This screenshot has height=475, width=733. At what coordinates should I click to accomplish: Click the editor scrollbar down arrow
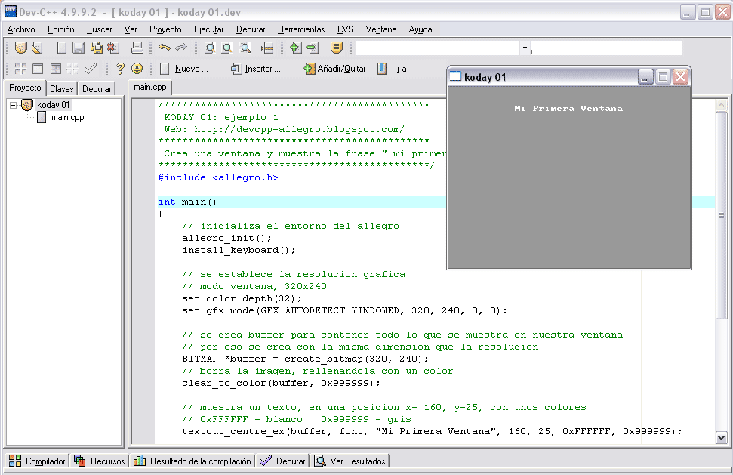[722, 438]
